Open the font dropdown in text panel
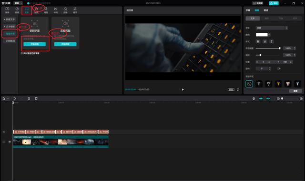305x181 pixels. (x=271, y=28)
